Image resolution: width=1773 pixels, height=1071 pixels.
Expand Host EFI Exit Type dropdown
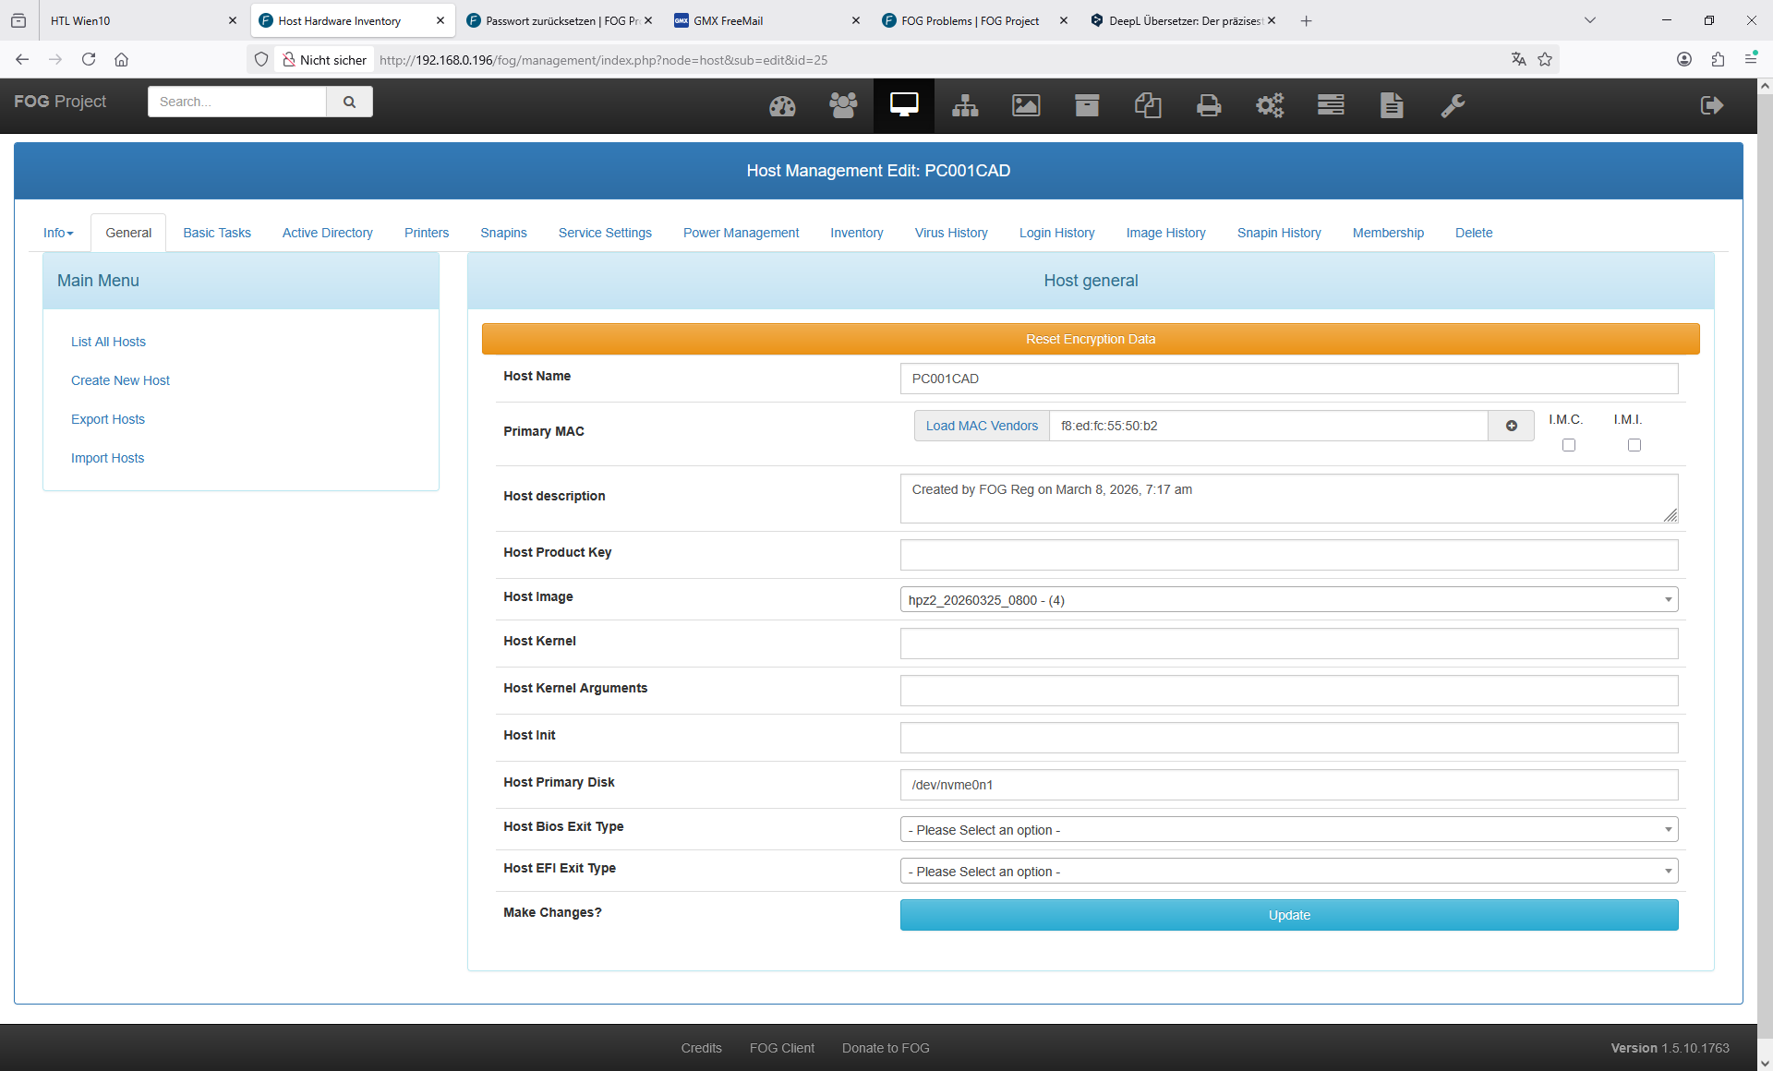coord(1288,872)
